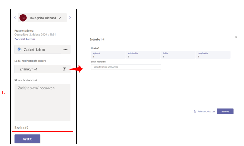Click the Zadejte slovní hodnocení feedback box in side panel
The image size is (244, 146).
point(42,102)
